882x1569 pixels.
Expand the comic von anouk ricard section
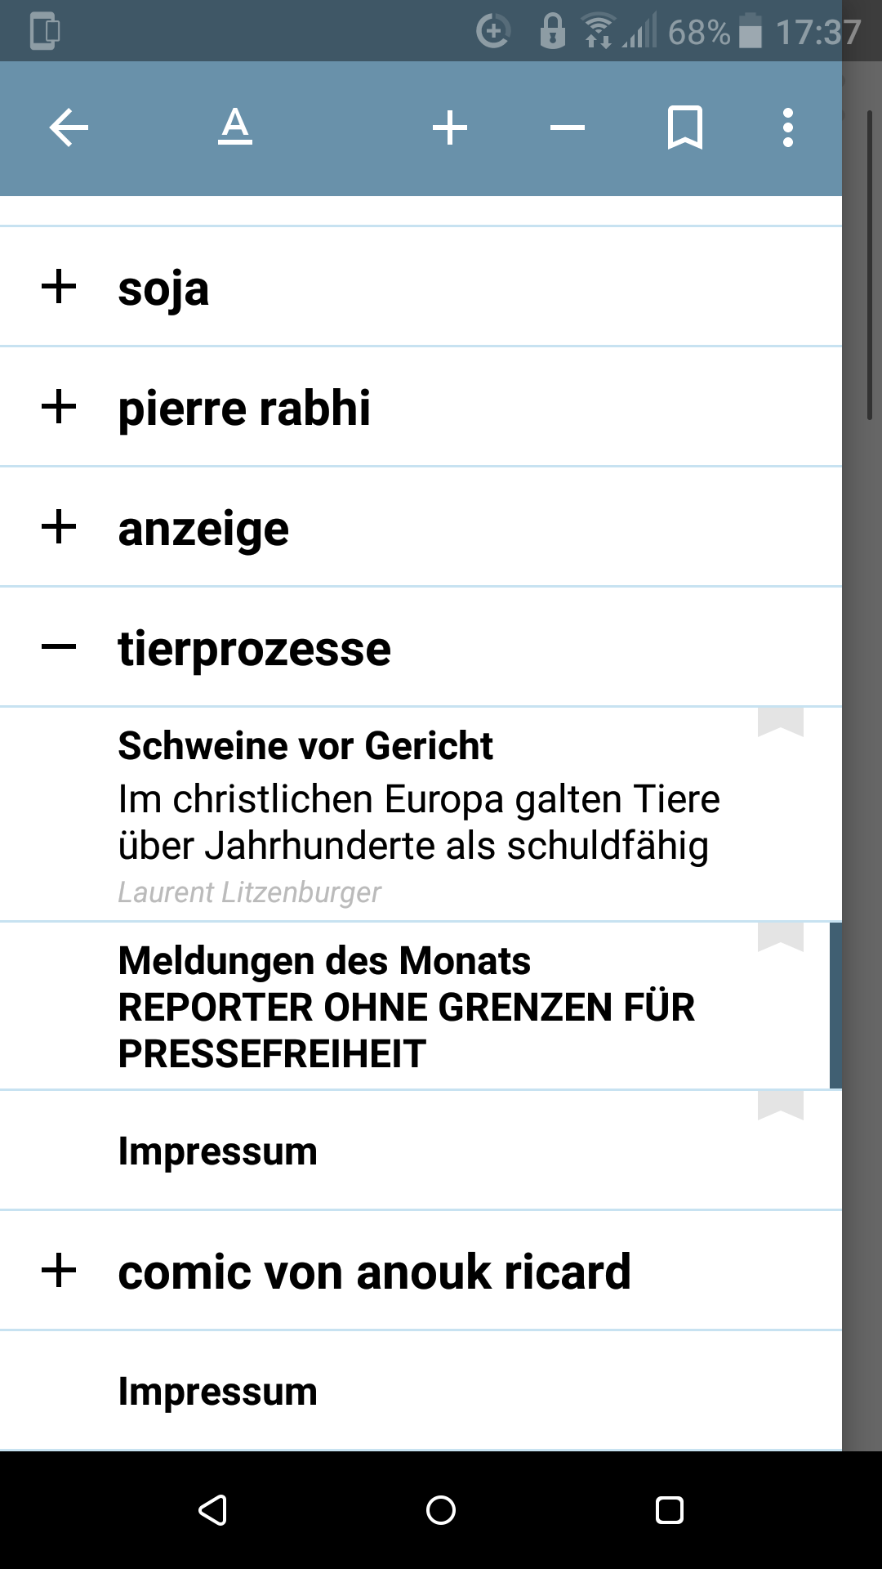click(x=59, y=1271)
